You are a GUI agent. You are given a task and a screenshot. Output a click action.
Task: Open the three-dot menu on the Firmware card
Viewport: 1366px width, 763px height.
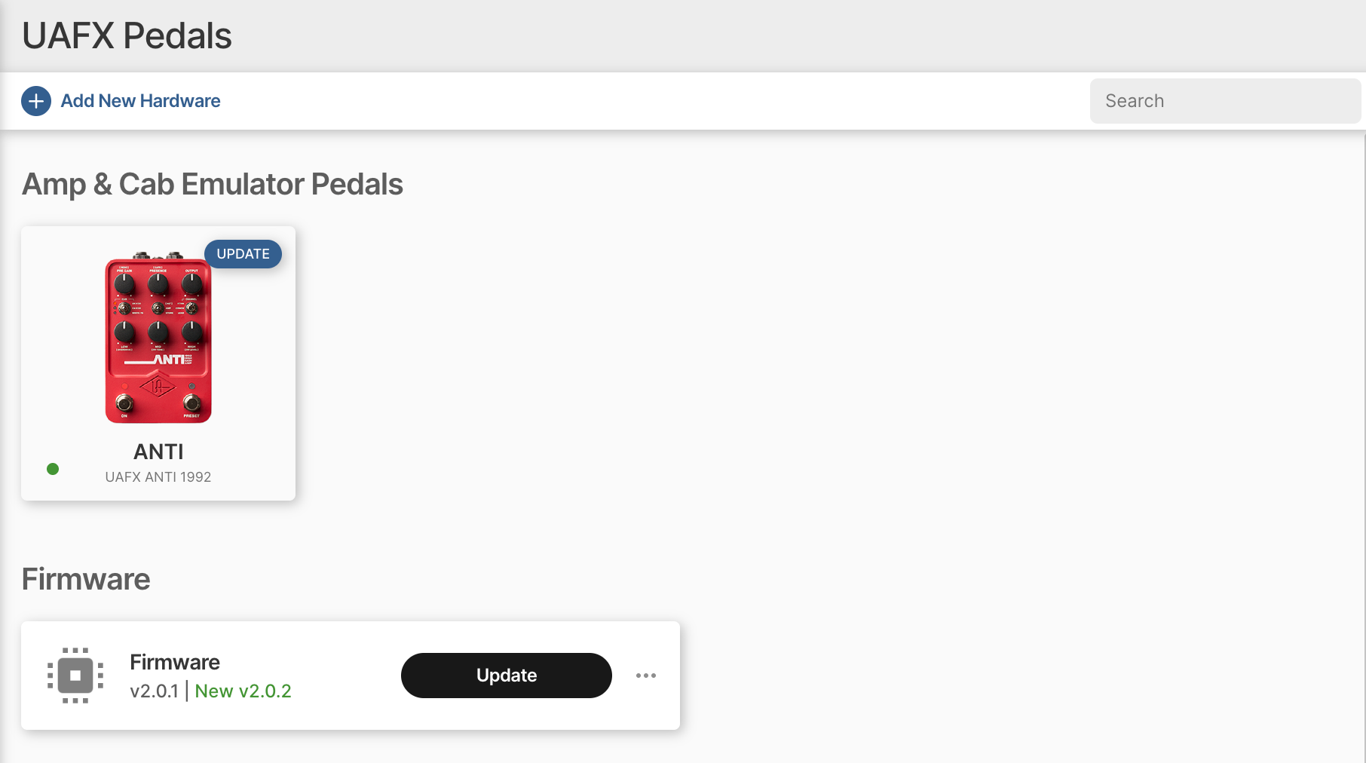coord(646,676)
